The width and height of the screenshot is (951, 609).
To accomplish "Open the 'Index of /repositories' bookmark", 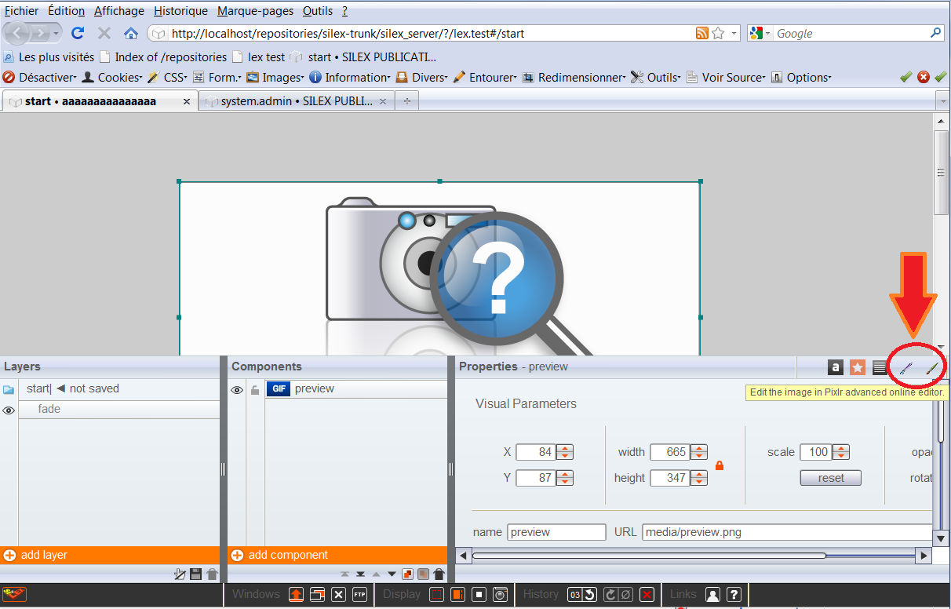I will (163, 57).
